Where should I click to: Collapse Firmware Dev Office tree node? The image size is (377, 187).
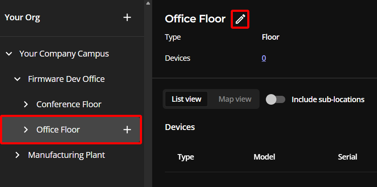pos(17,79)
